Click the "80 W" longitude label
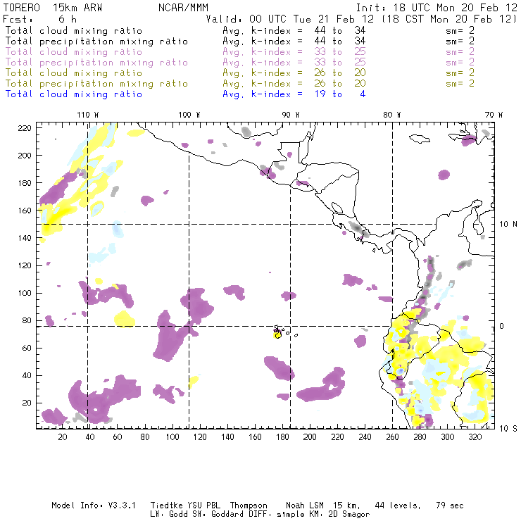This screenshot has height=521, width=521. pyautogui.click(x=391, y=115)
